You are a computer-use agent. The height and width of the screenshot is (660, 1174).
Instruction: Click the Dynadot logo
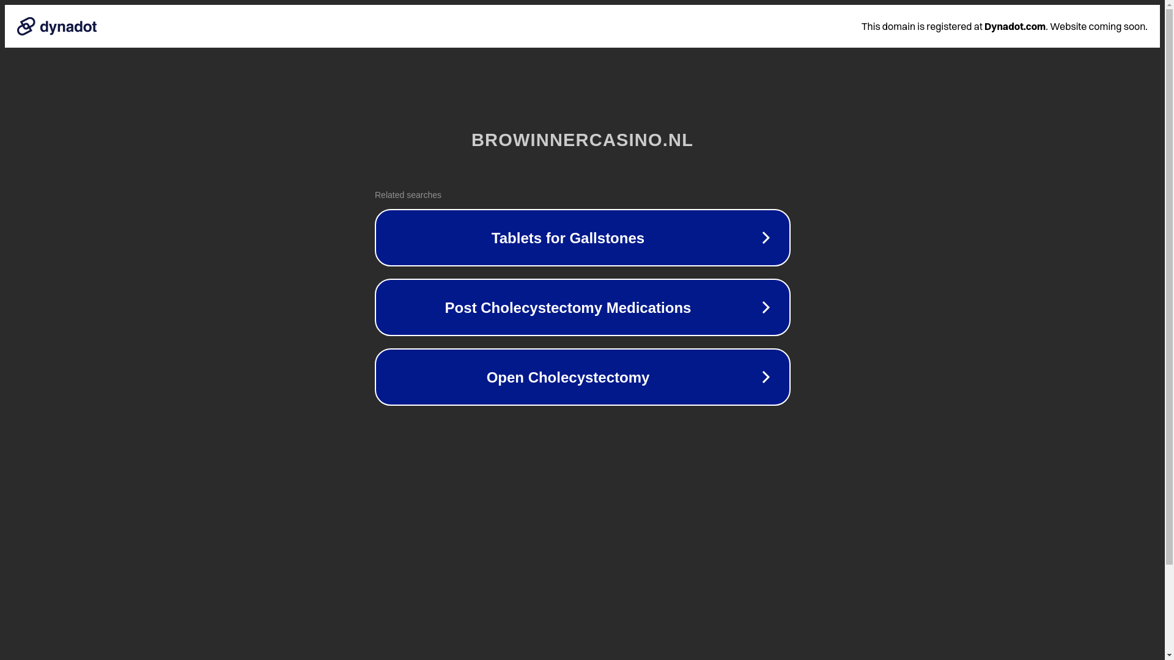pyautogui.click(x=57, y=26)
